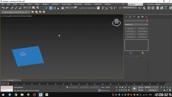Activate the Select and Link tool
The width and height of the screenshot is (172, 97).
pyautogui.click(x=12, y=8)
